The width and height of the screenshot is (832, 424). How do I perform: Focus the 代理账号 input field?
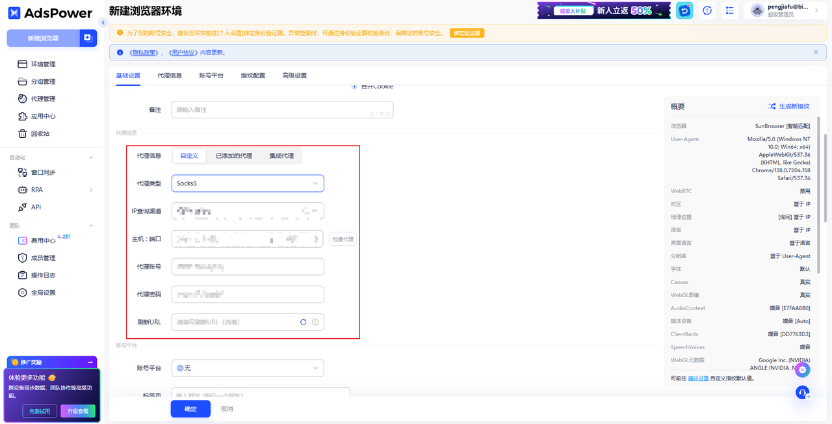[x=248, y=267]
